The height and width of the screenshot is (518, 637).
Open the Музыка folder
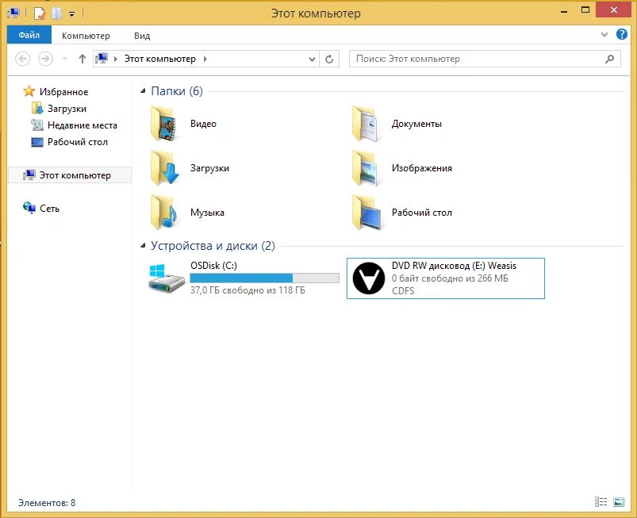click(187, 212)
